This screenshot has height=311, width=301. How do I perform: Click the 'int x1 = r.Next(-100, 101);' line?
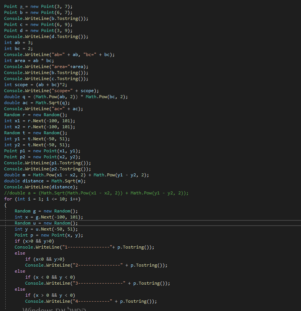[x=40, y=121]
